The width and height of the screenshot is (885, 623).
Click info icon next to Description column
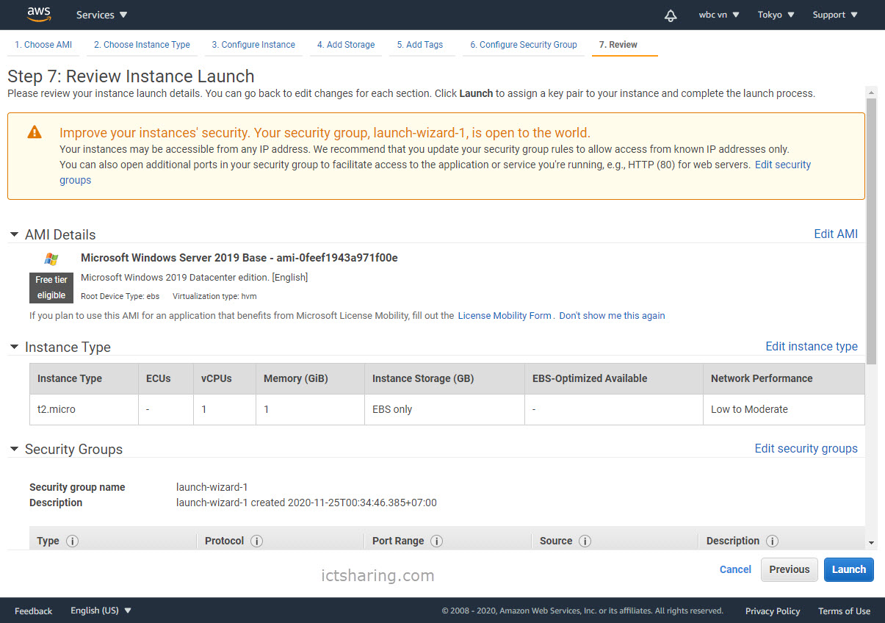pyautogui.click(x=772, y=541)
